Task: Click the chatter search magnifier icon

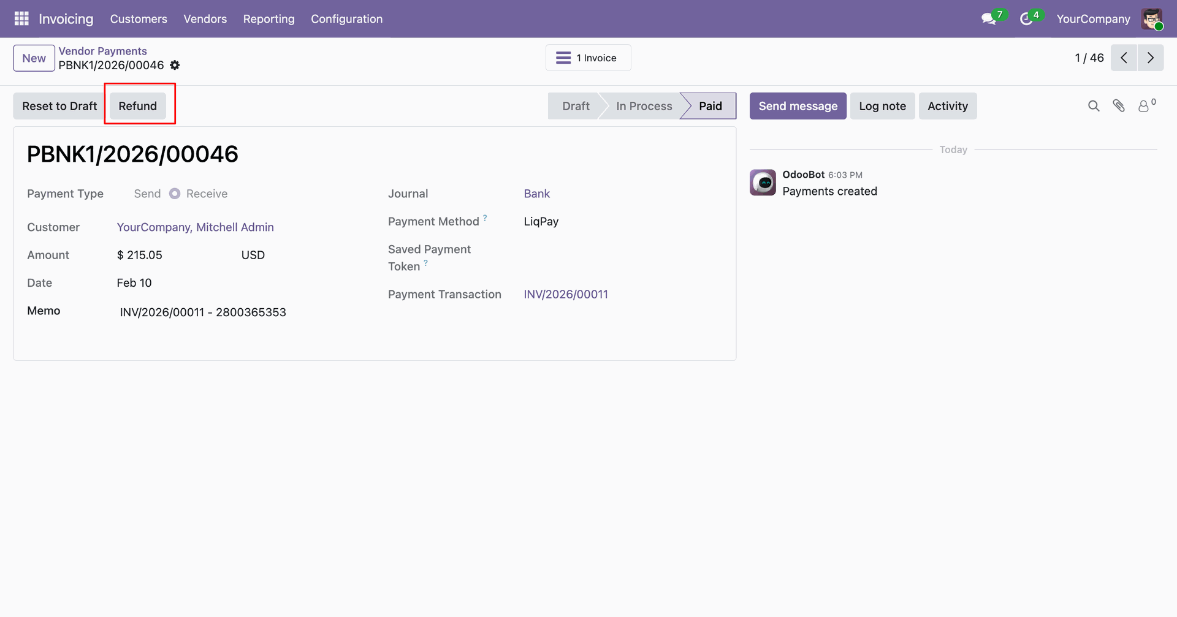Action: (1094, 106)
